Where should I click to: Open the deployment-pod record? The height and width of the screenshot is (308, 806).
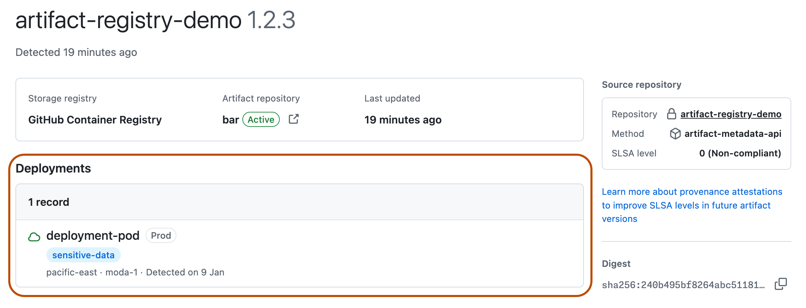(x=93, y=236)
